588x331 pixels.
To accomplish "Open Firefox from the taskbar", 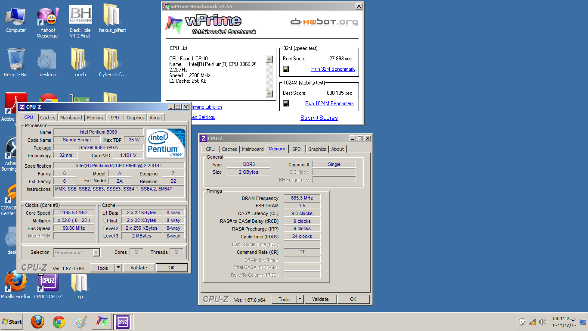I will tap(38, 322).
